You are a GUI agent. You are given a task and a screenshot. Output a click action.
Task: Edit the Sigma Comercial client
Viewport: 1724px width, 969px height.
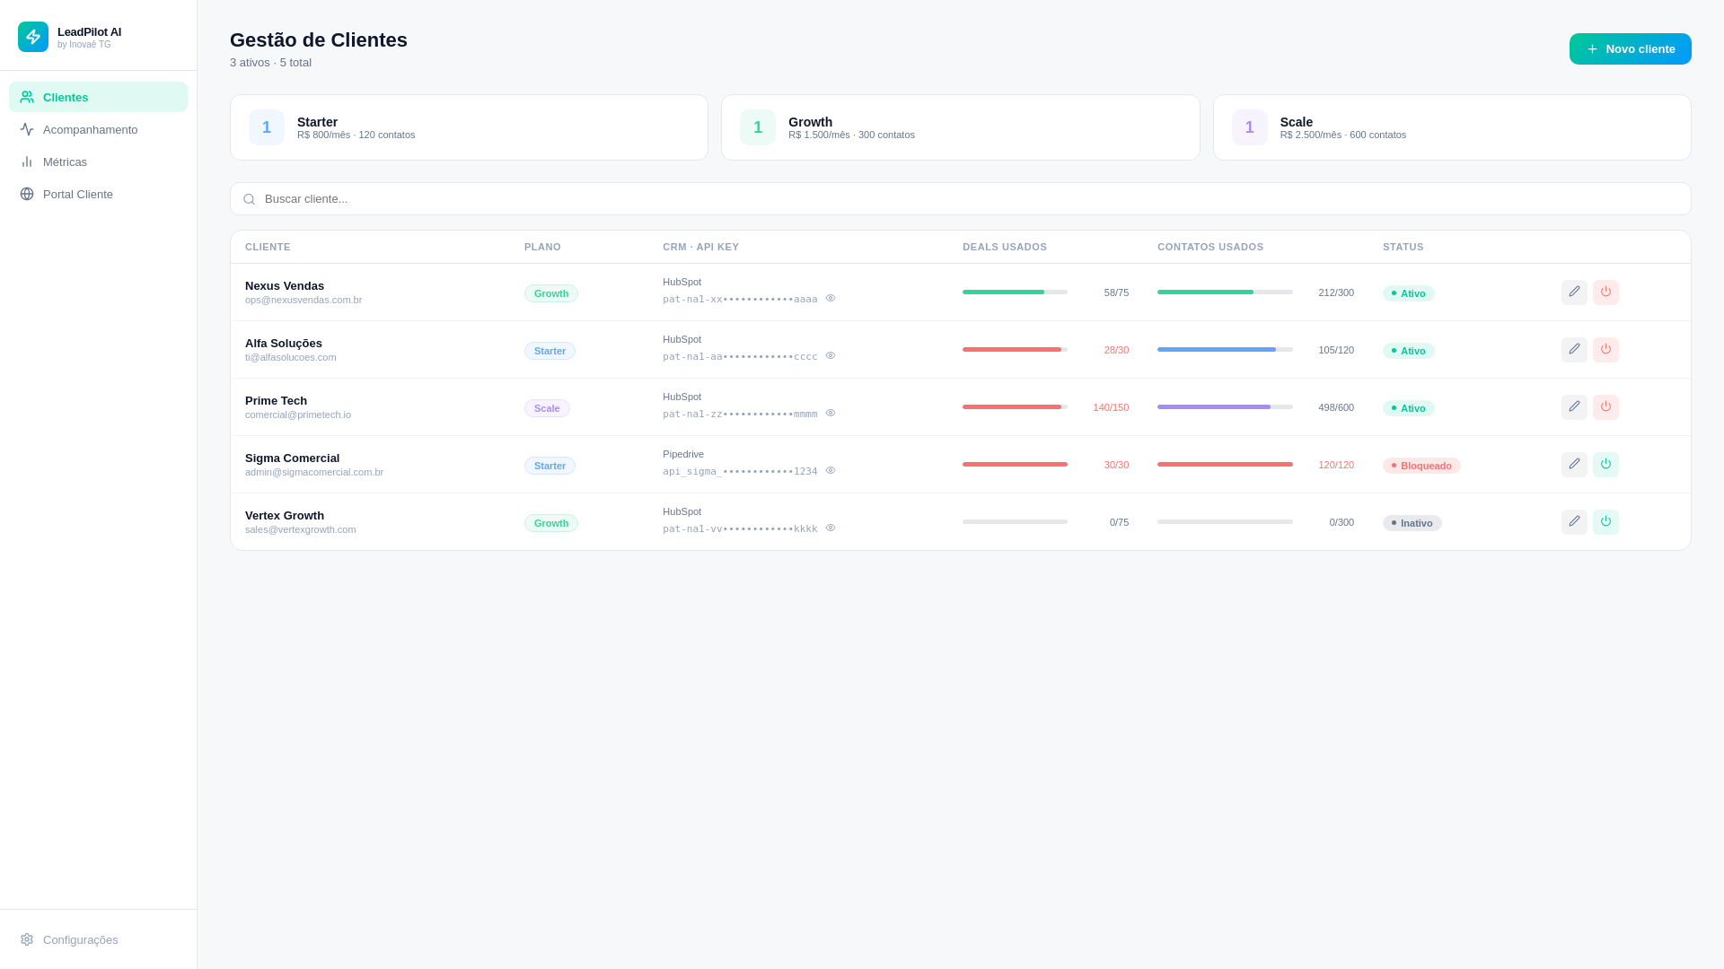(x=1574, y=464)
